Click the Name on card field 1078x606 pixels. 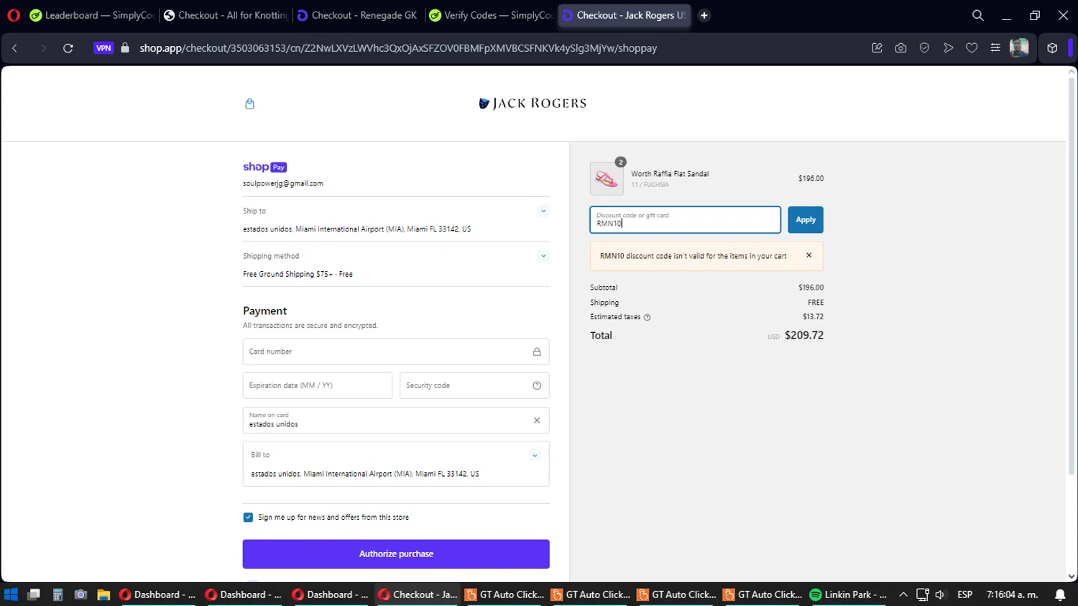tap(396, 421)
